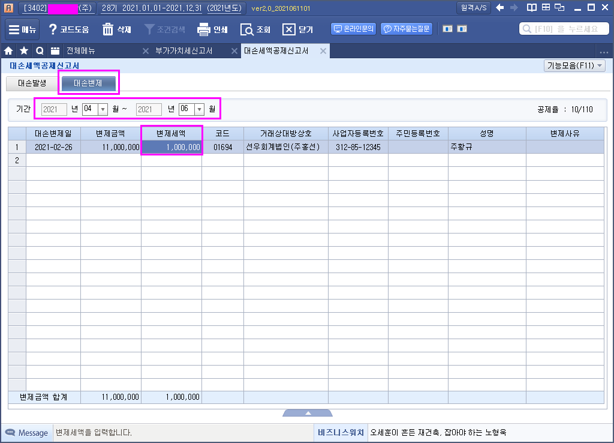
Task: Select cell 선우회계법인(주홍선)
Action: (x=286, y=147)
